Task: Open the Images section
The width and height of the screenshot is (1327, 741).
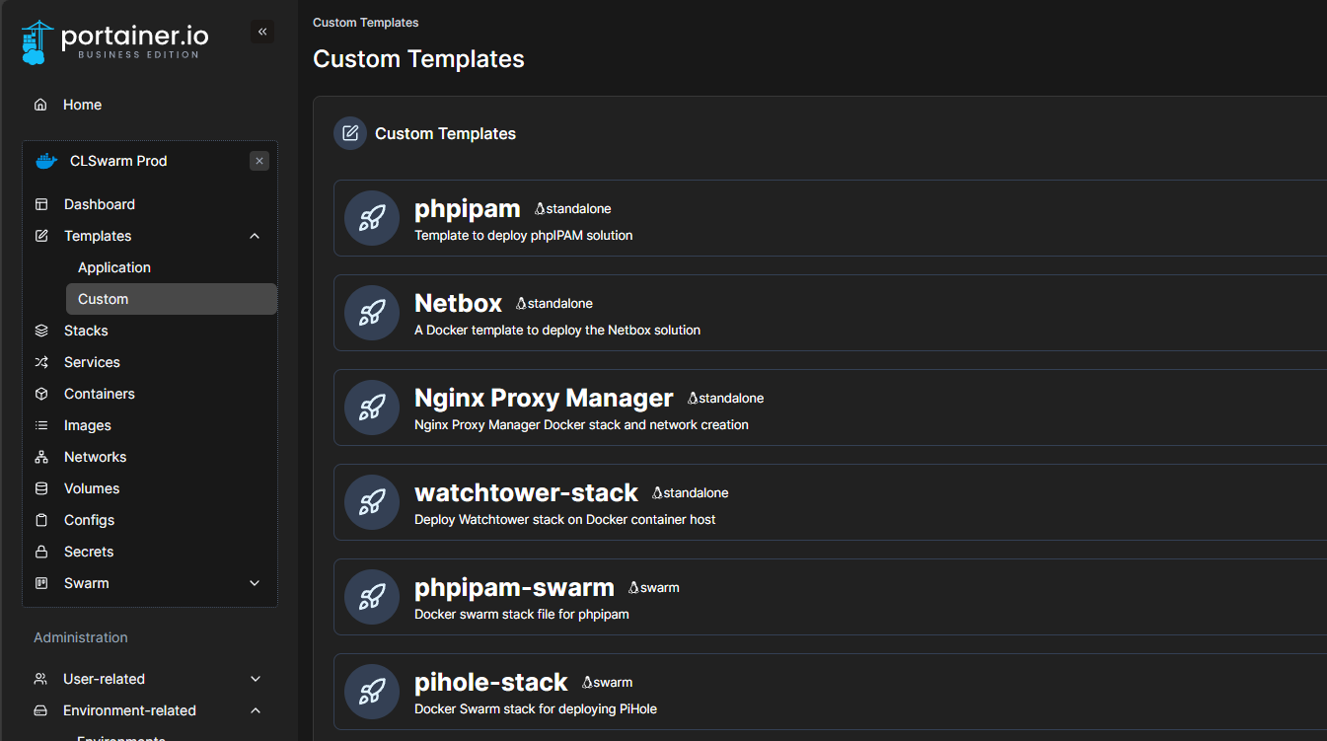Action: click(x=85, y=424)
